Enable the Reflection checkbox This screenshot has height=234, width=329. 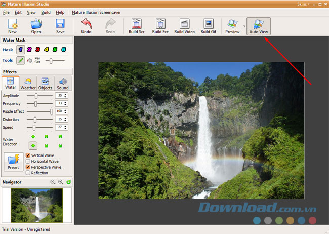tap(28, 173)
